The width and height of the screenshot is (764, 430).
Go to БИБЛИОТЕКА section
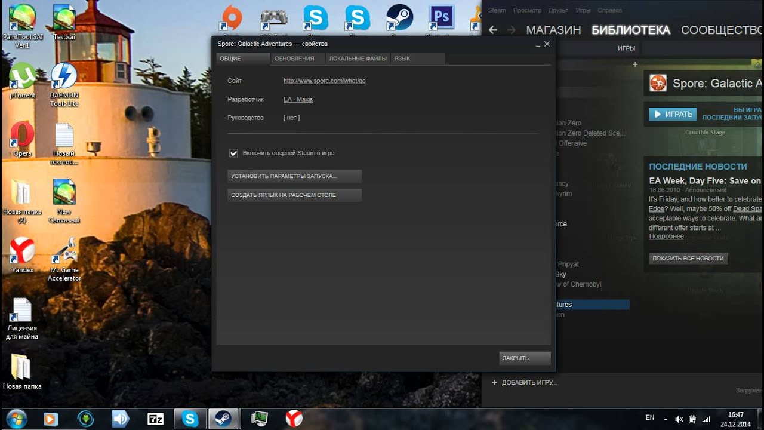click(631, 30)
